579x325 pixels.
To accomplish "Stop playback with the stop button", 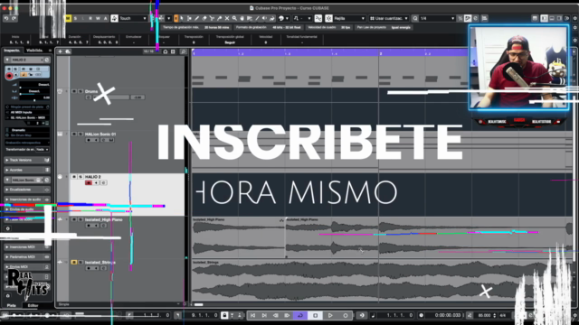I will point(316,315).
